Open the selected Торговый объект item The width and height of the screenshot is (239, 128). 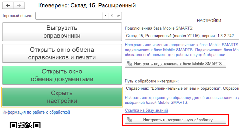coord(118,16)
